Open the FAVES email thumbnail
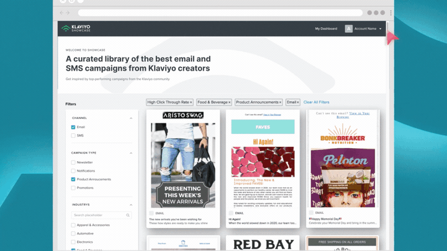 tap(263, 160)
